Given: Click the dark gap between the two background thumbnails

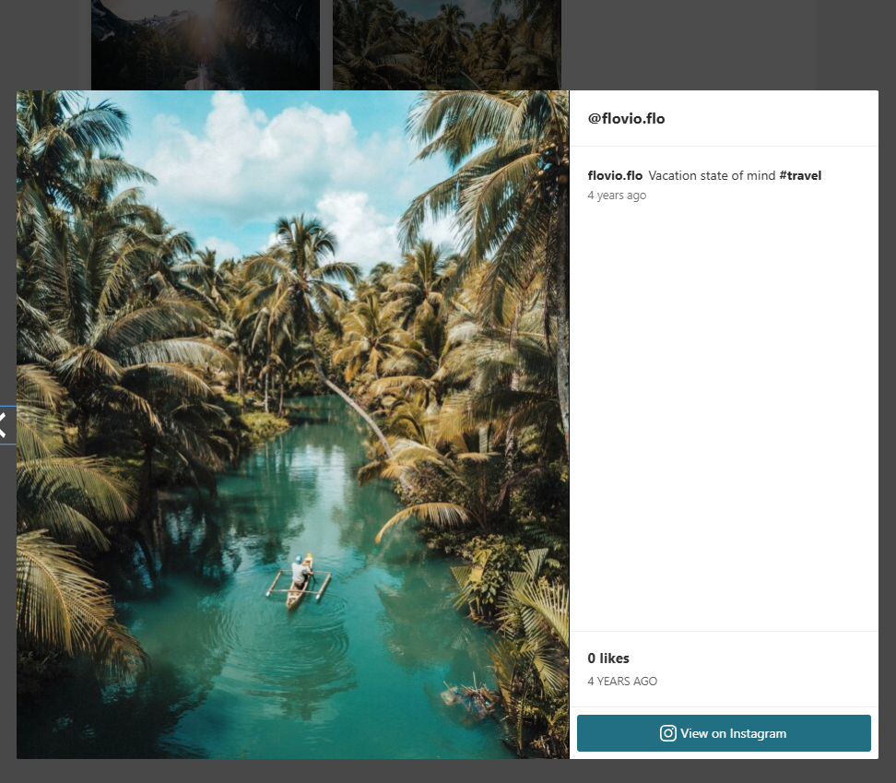Looking at the screenshot, I should click(x=326, y=44).
